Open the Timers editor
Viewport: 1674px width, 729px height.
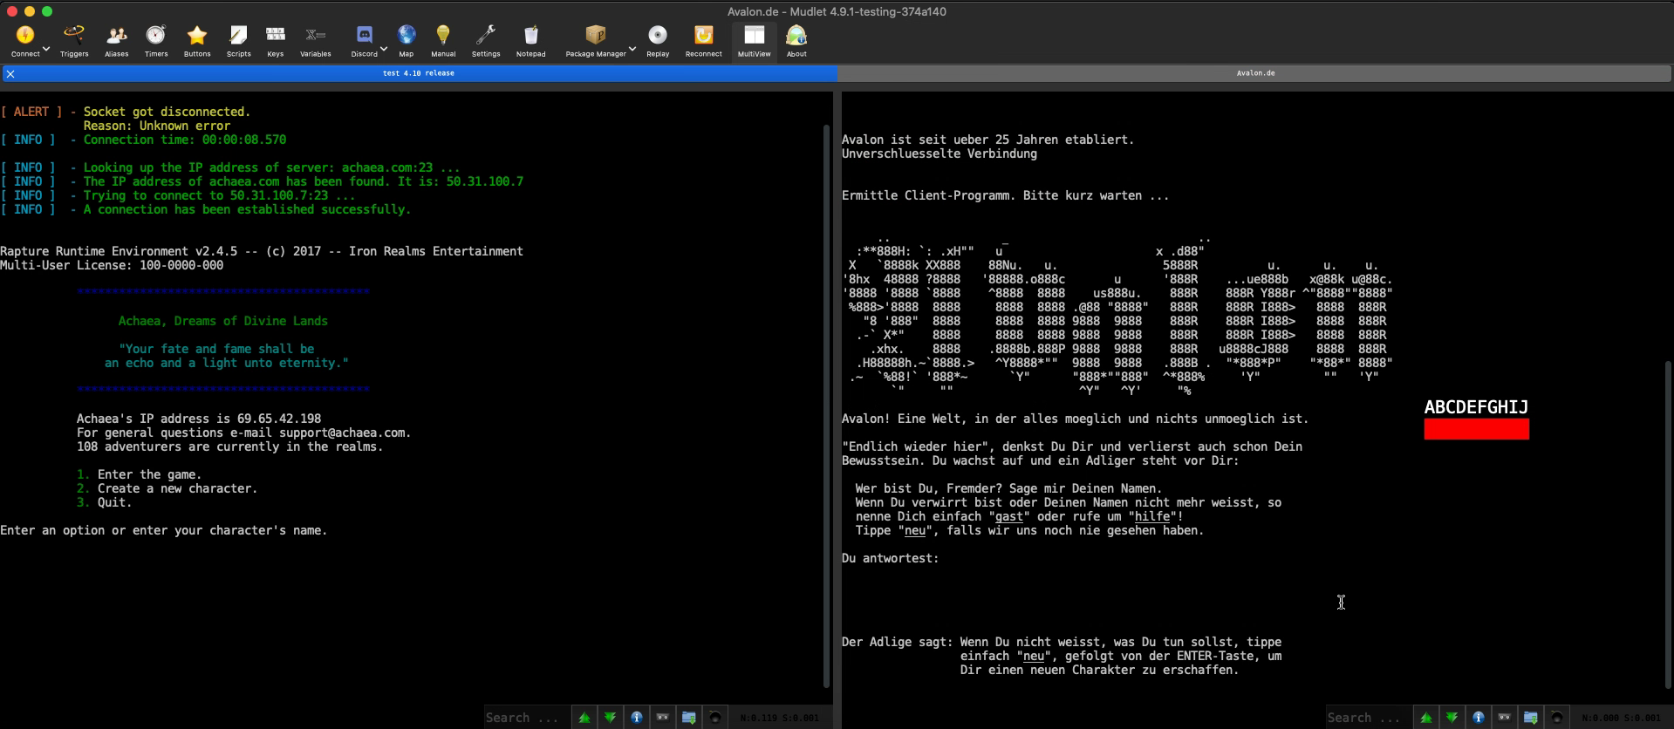click(156, 41)
